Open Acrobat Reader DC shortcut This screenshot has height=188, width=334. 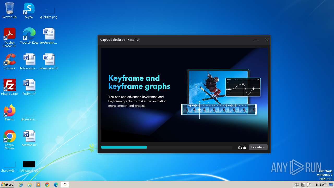point(9,37)
